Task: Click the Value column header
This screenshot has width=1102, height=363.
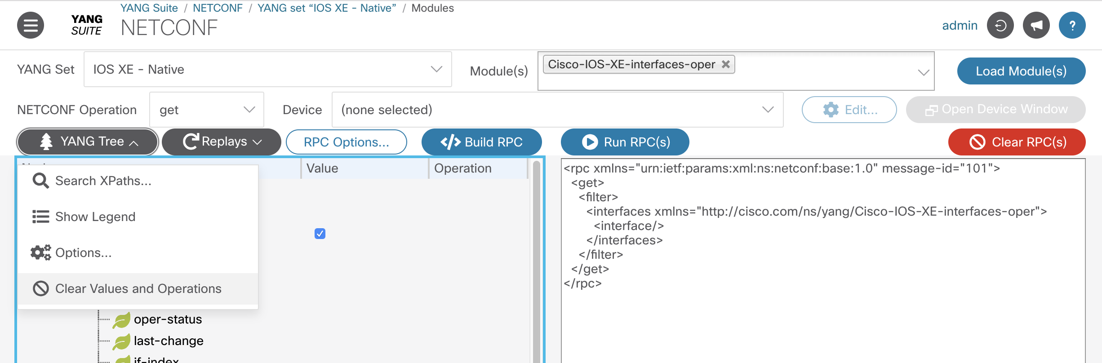Action: pos(364,168)
